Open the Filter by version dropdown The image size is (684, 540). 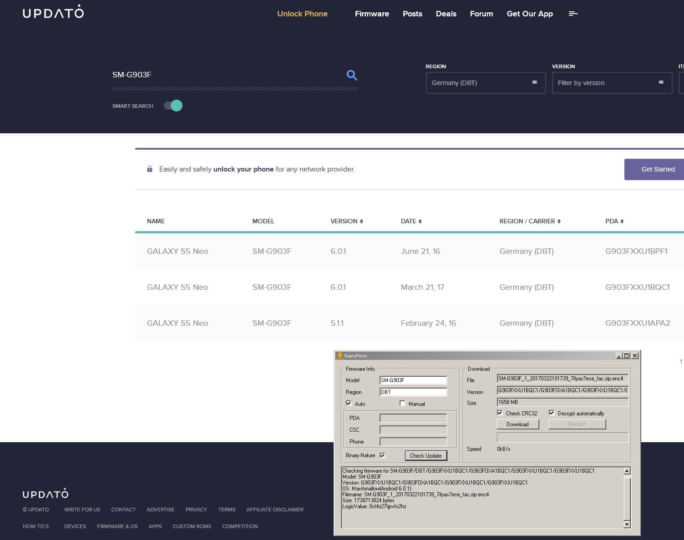pyautogui.click(x=612, y=83)
